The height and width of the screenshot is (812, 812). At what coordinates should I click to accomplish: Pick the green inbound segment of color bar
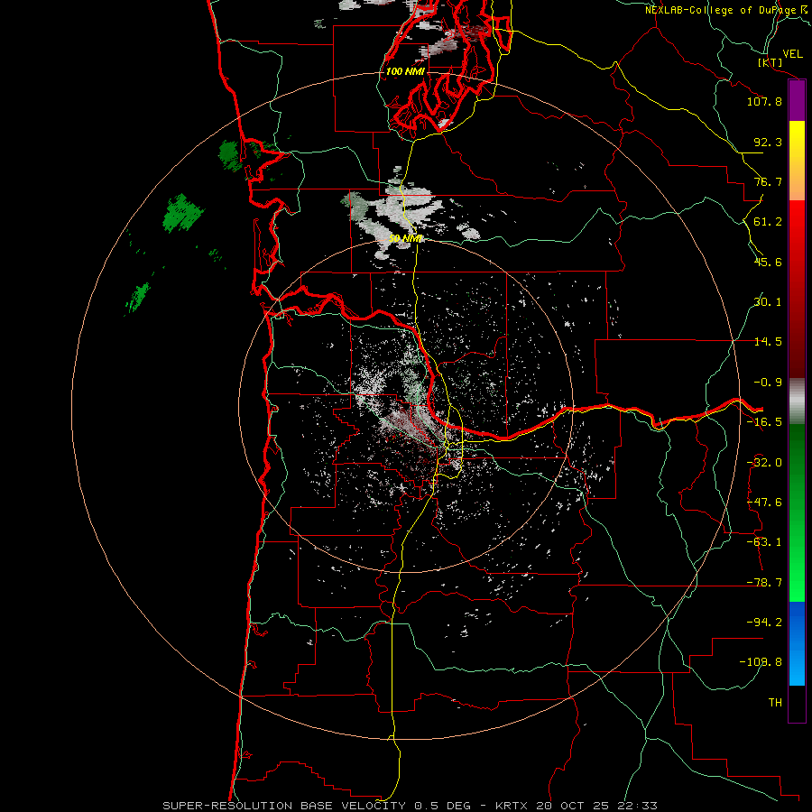coord(797,512)
